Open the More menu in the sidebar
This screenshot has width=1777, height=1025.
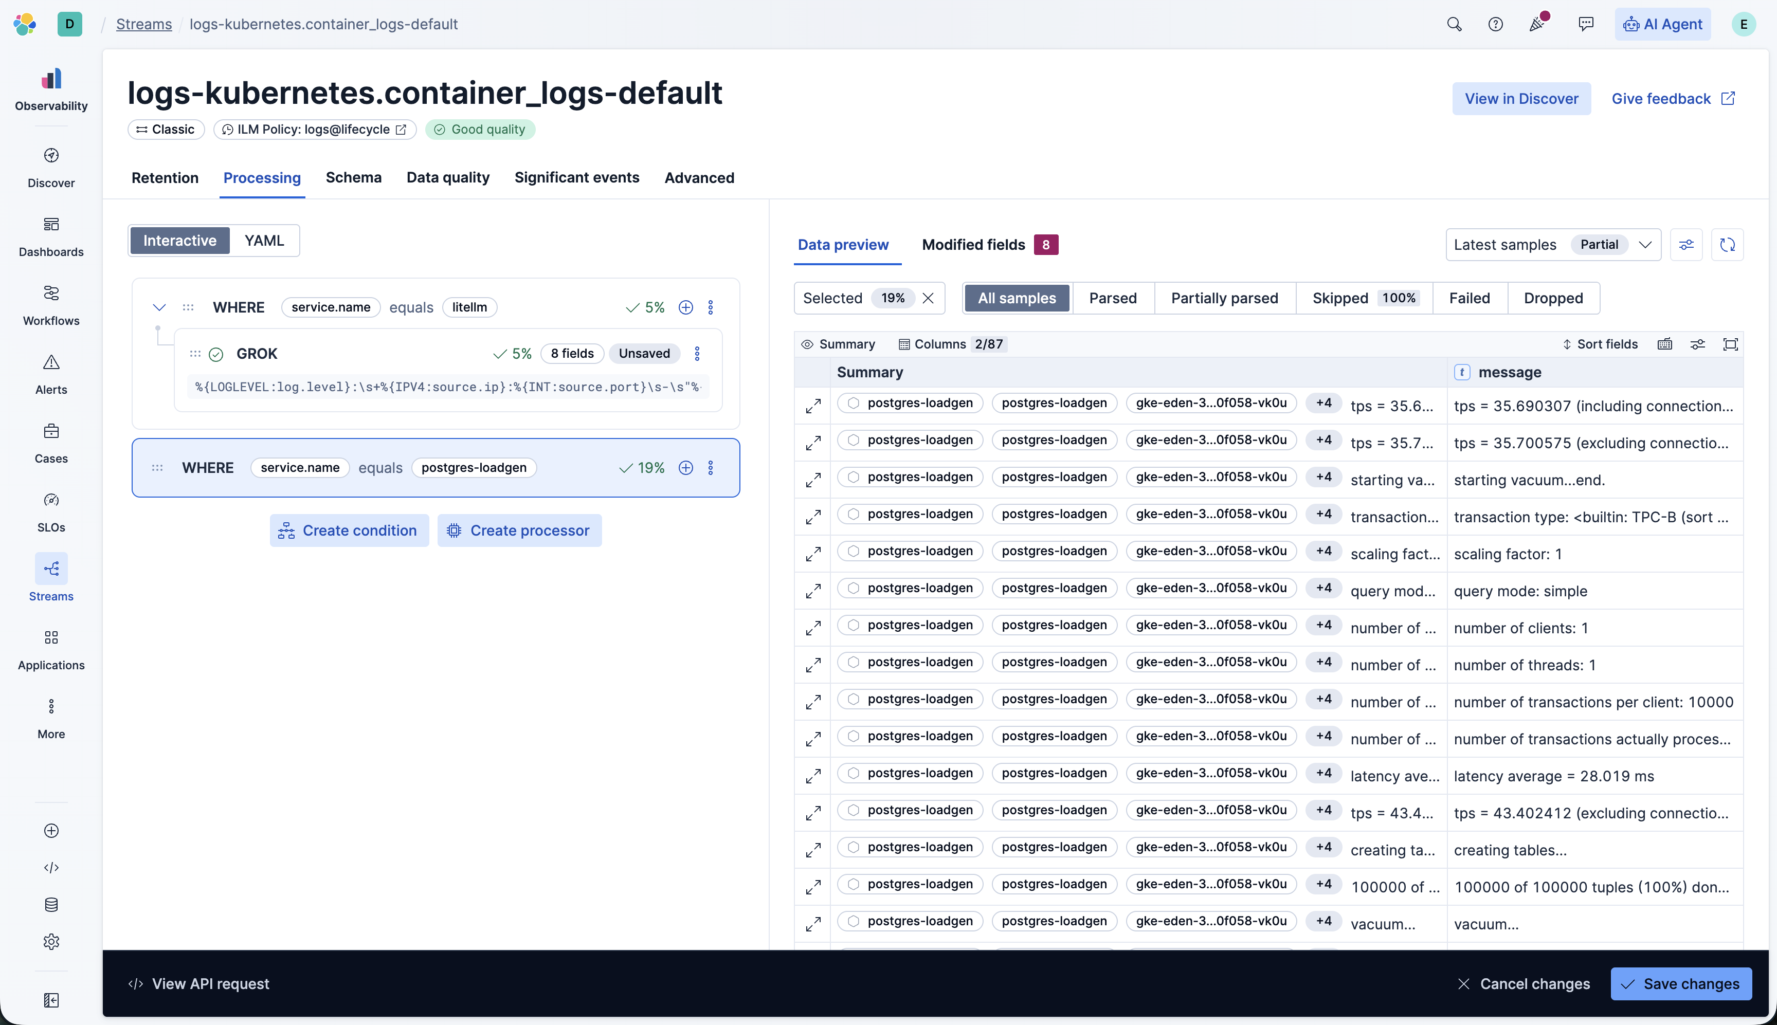pyautogui.click(x=51, y=719)
